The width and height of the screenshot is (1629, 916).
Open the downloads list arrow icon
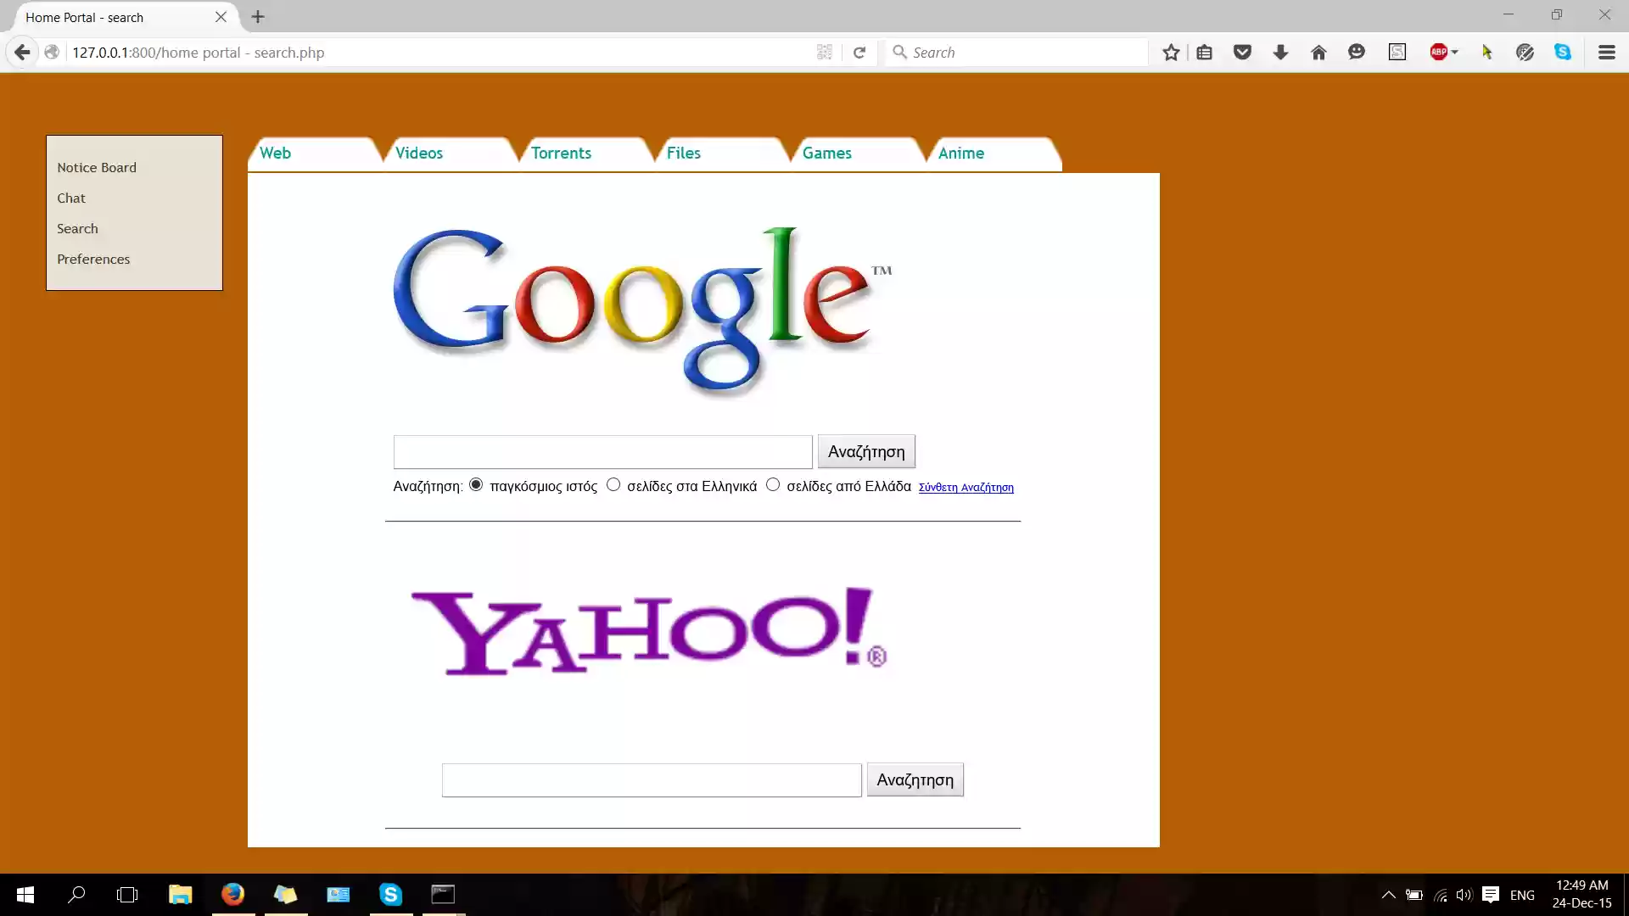[x=1279, y=52]
